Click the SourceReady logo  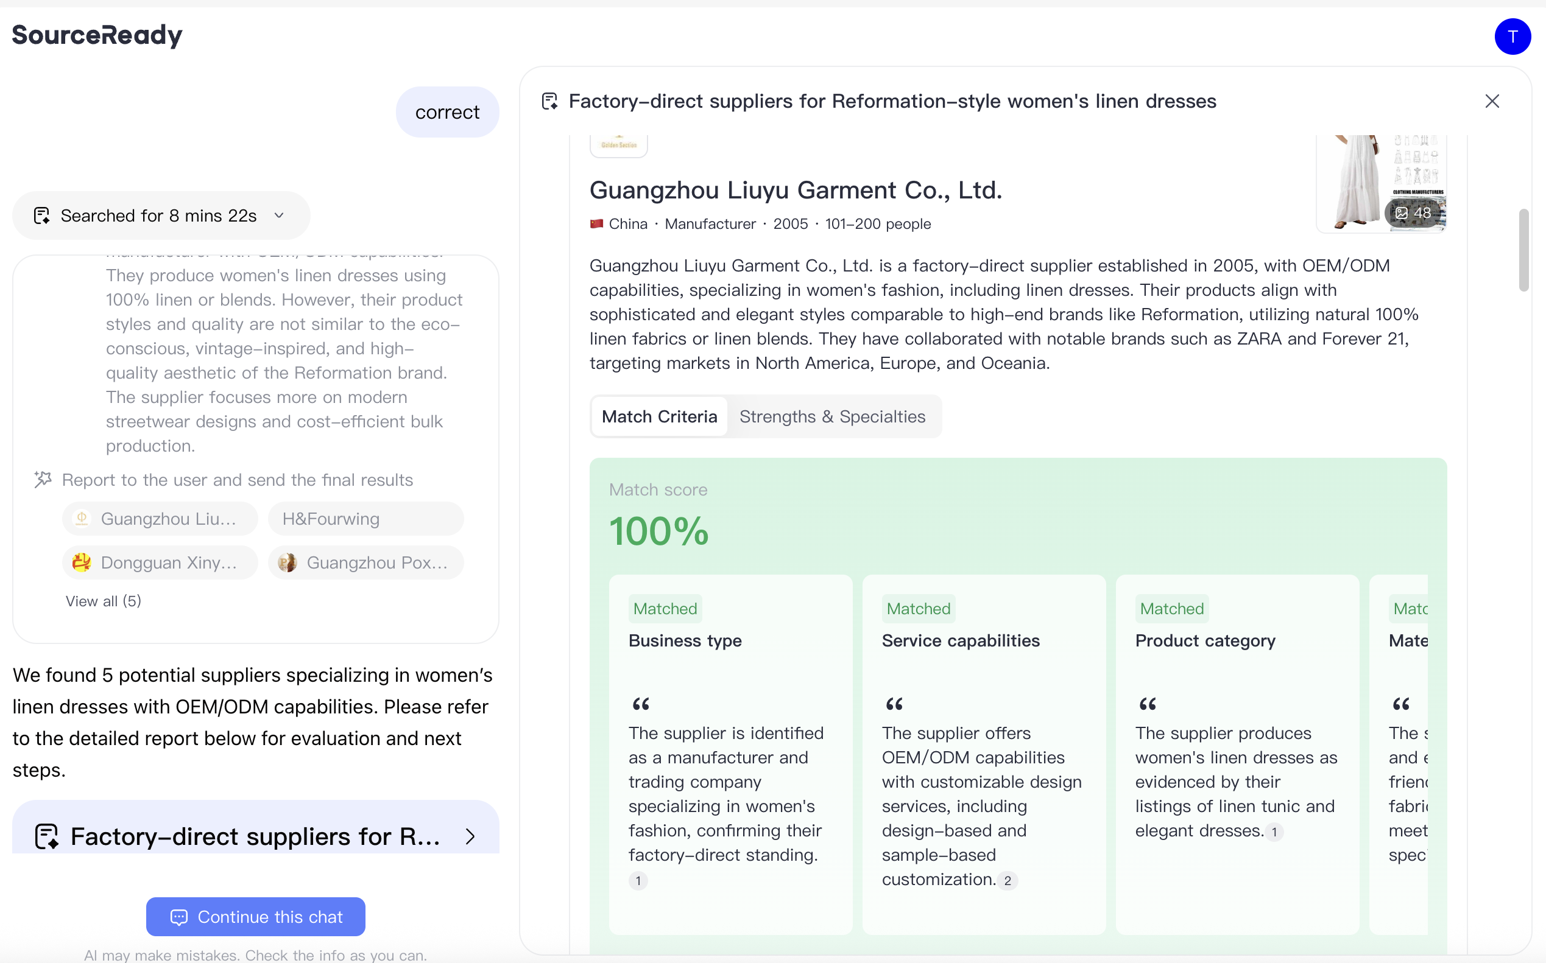tap(97, 35)
